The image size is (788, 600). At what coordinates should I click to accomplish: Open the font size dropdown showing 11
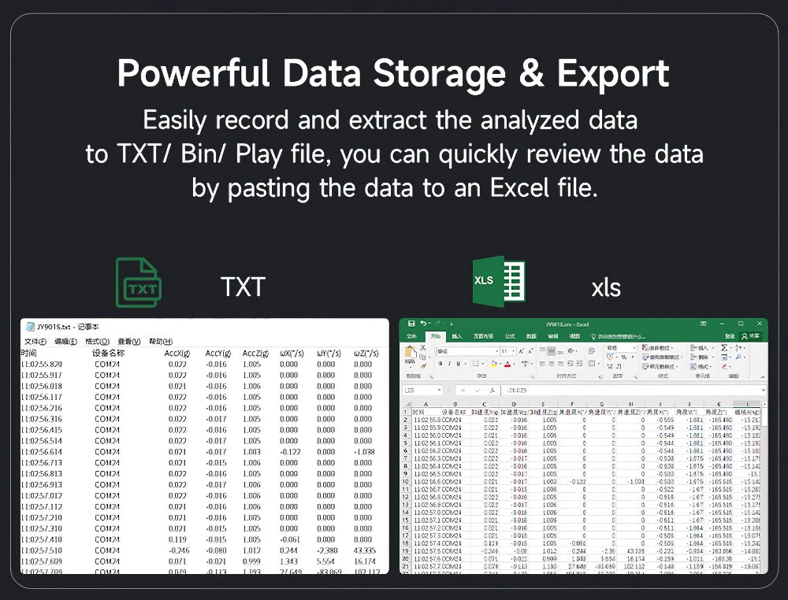(x=507, y=350)
